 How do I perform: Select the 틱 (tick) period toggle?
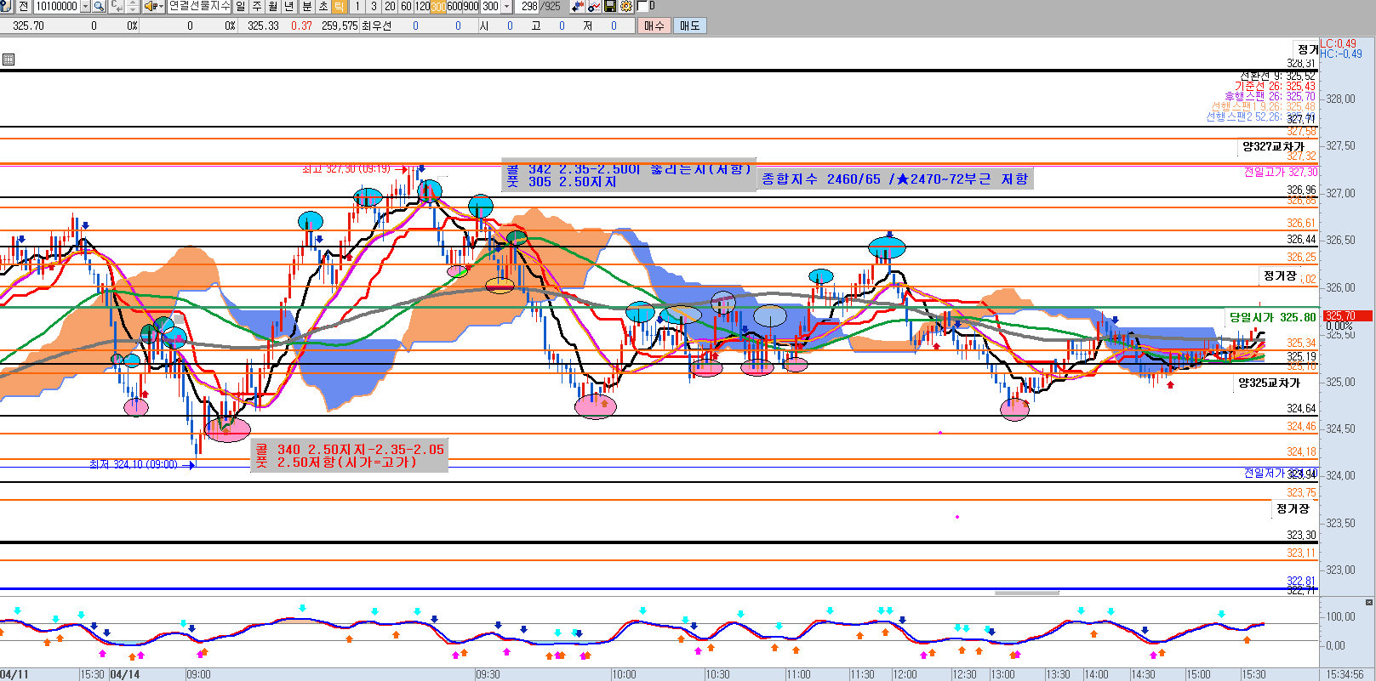(x=339, y=7)
